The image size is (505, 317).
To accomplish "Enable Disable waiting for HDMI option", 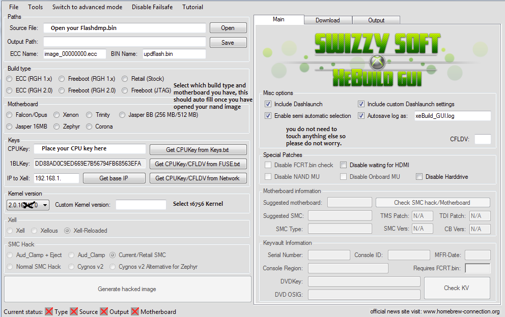I will click(x=344, y=165).
